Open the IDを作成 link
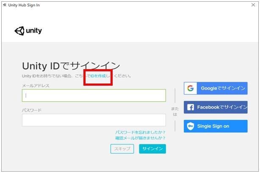Screen dimensions: 260x173 [x=98, y=76]
